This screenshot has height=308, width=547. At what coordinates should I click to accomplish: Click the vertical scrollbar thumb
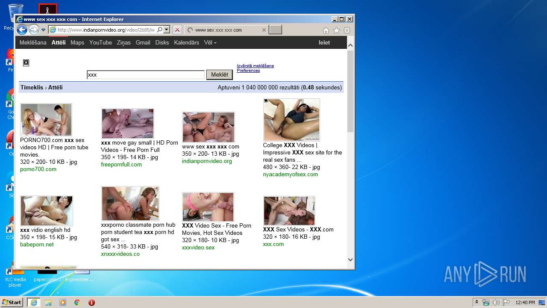pyautogui.click(x=350, y=91)
